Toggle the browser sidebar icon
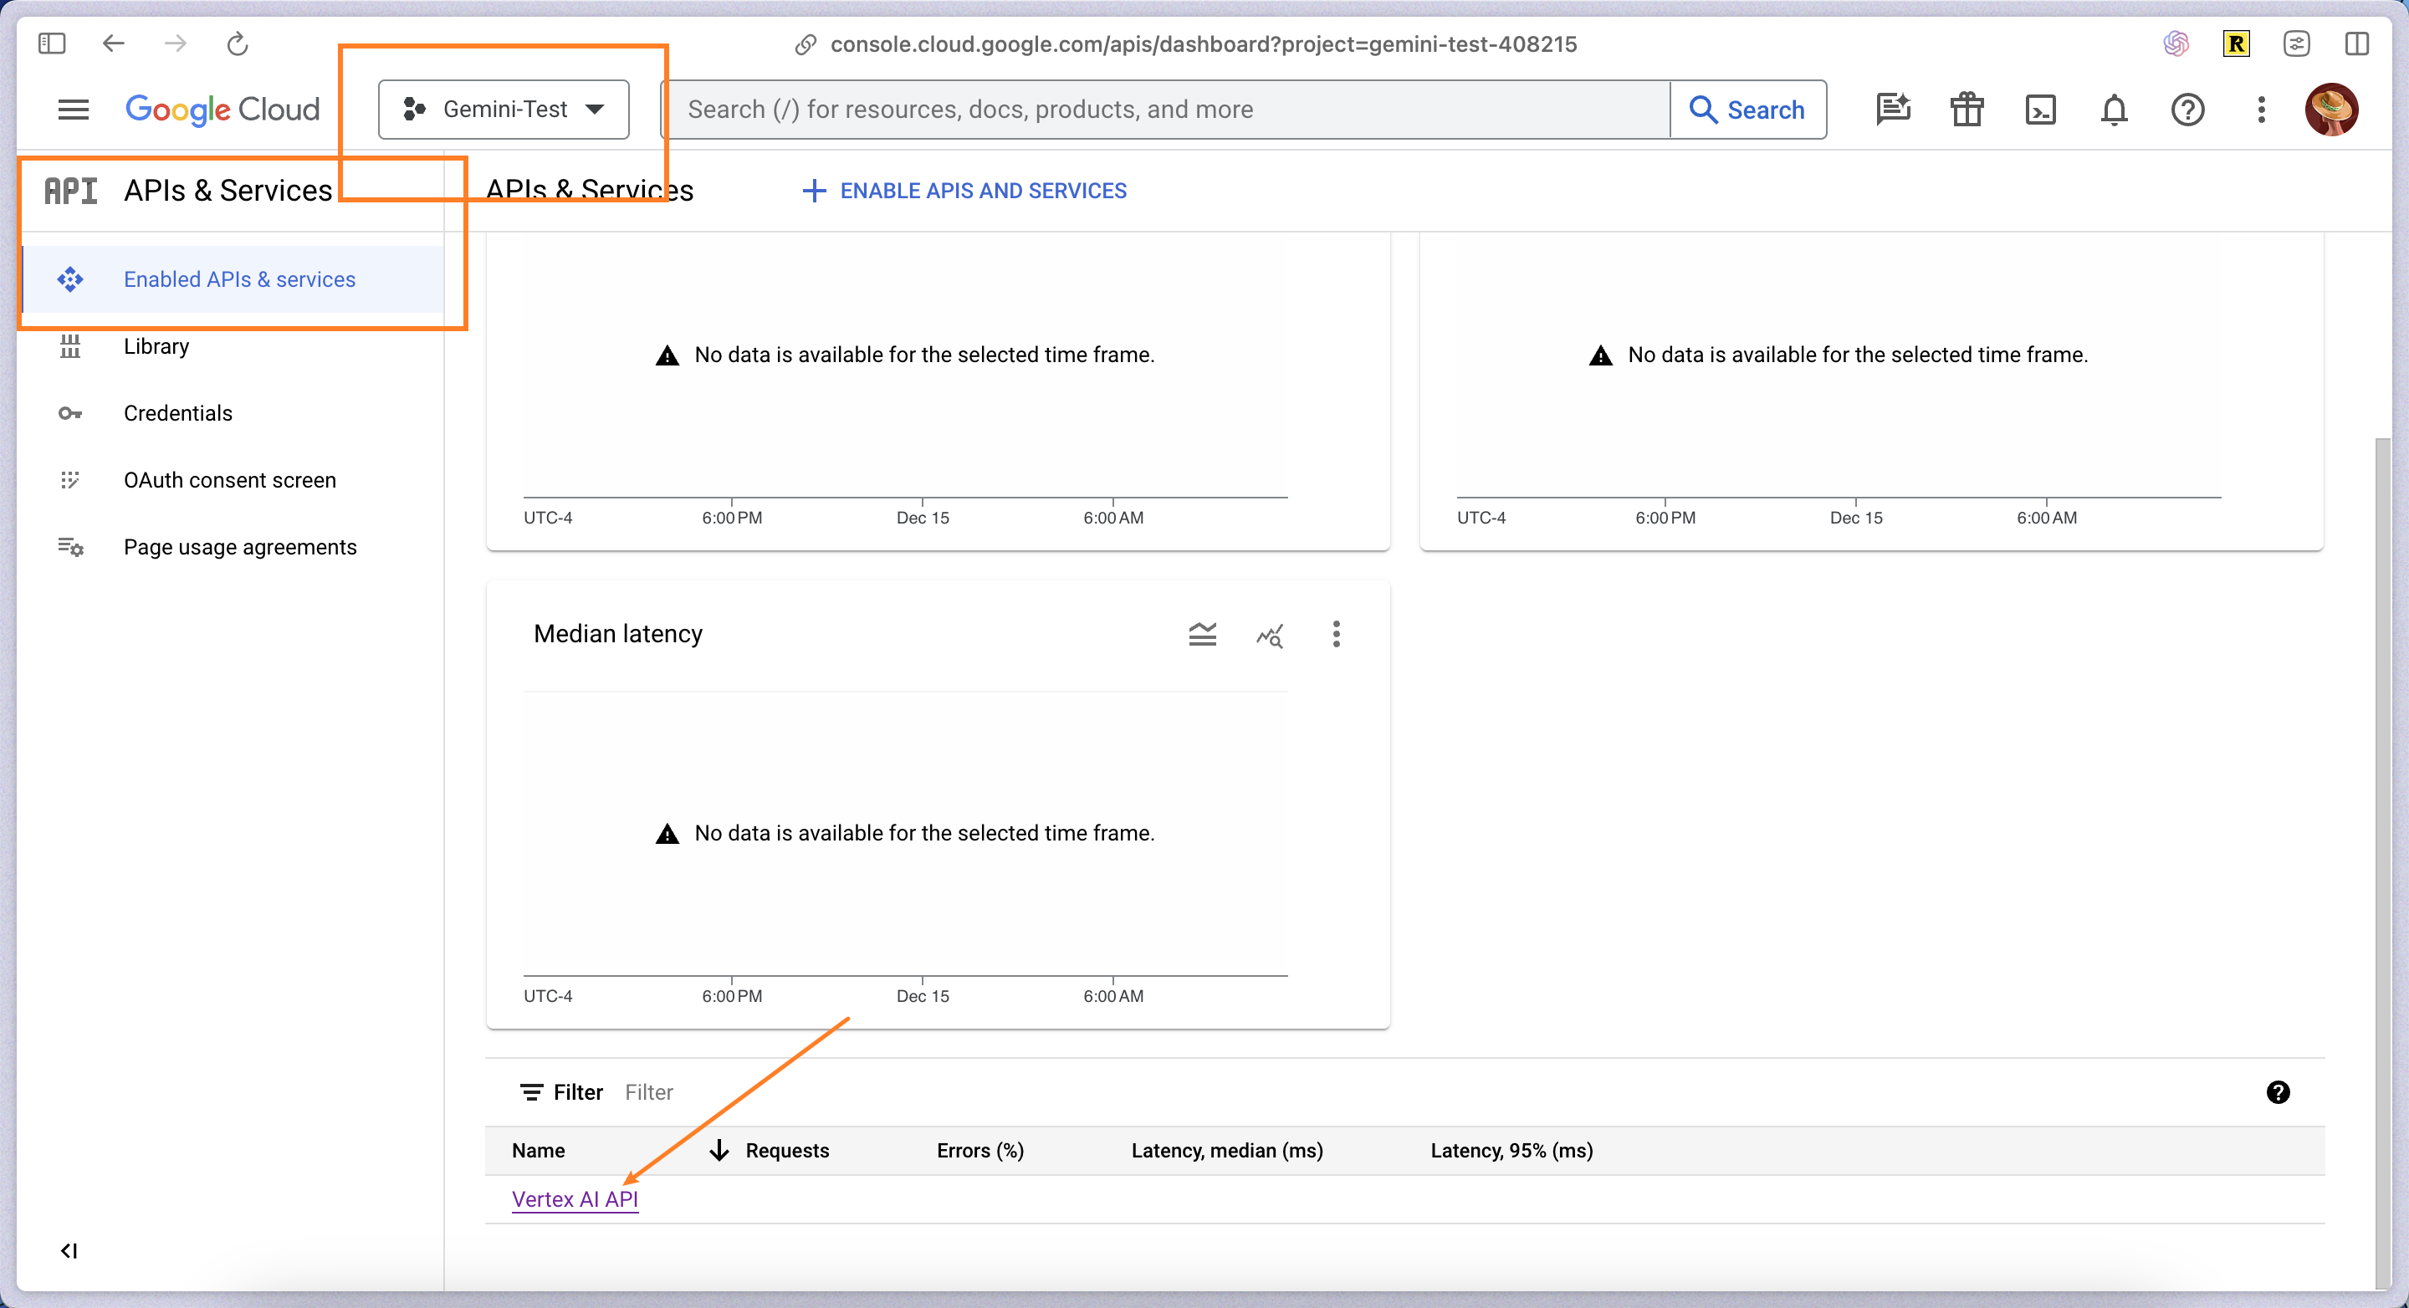This screenshot has height=1308, width=2409. tap(51, 43)
